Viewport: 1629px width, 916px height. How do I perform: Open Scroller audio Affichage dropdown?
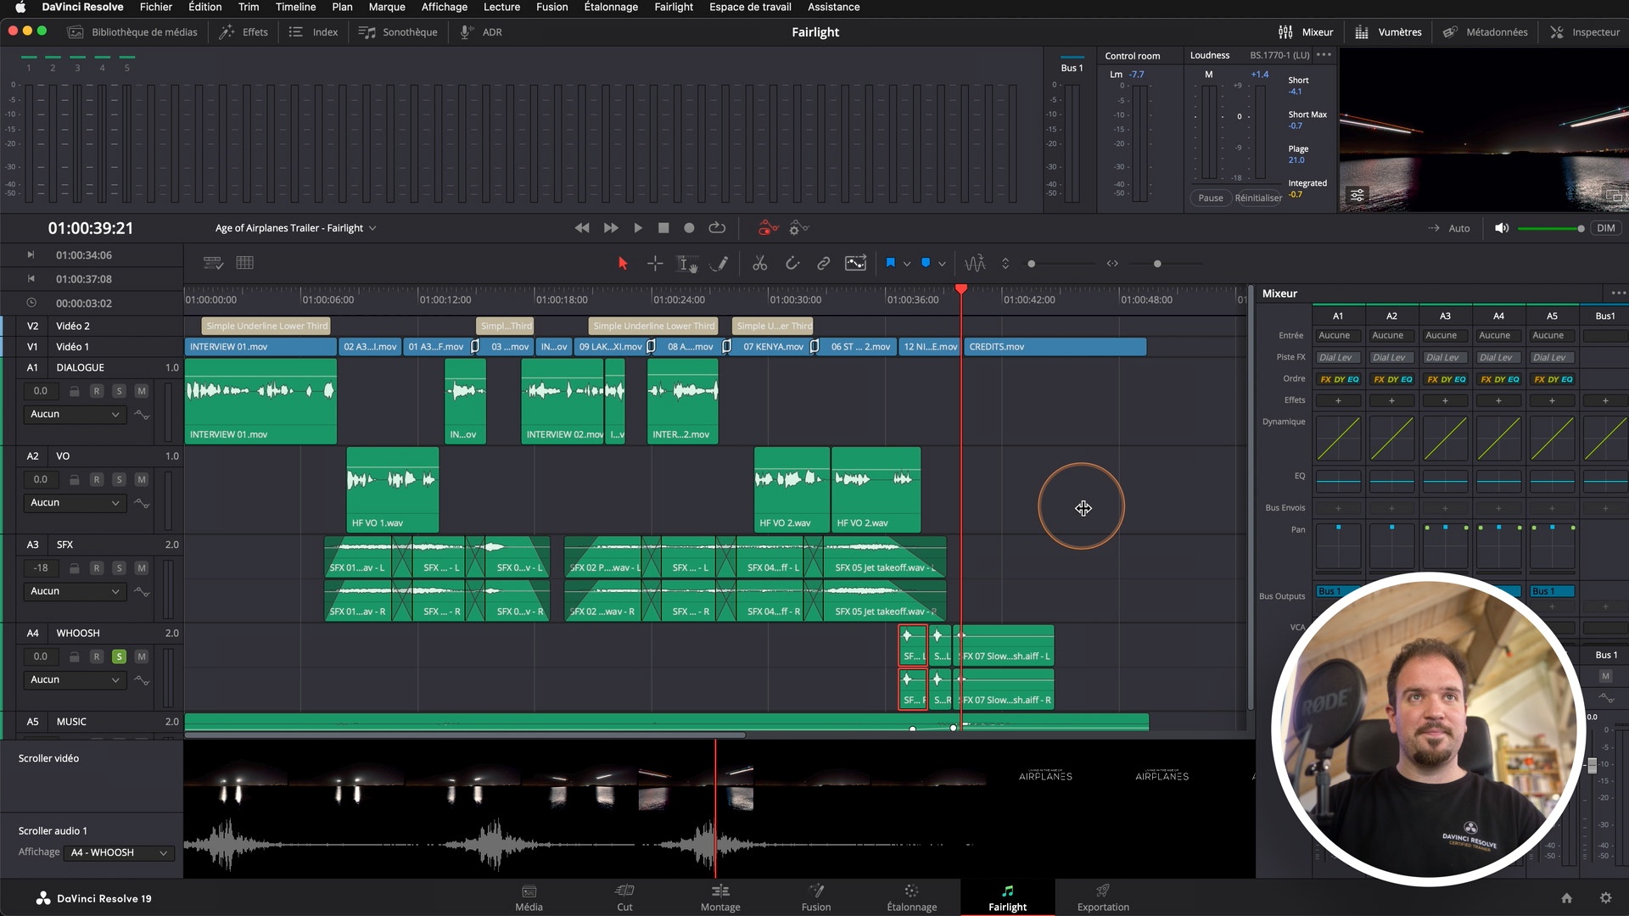pos(119,852)
